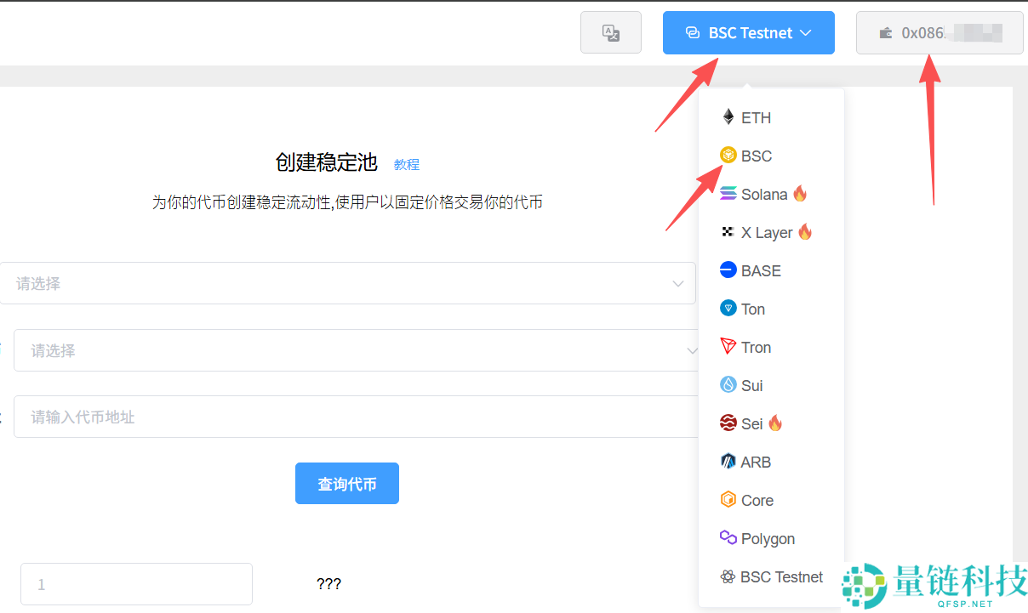The image size is (1028, 613).
Task: Click the language translate icon button
Action: (x=610, y=33)
